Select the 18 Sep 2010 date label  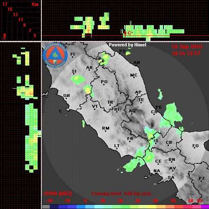(x=187, y=47)
